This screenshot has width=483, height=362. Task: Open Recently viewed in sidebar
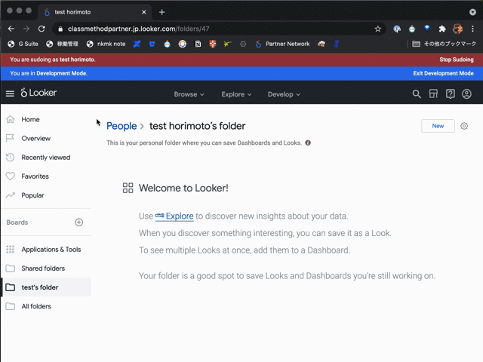click(x=45, y=158)
